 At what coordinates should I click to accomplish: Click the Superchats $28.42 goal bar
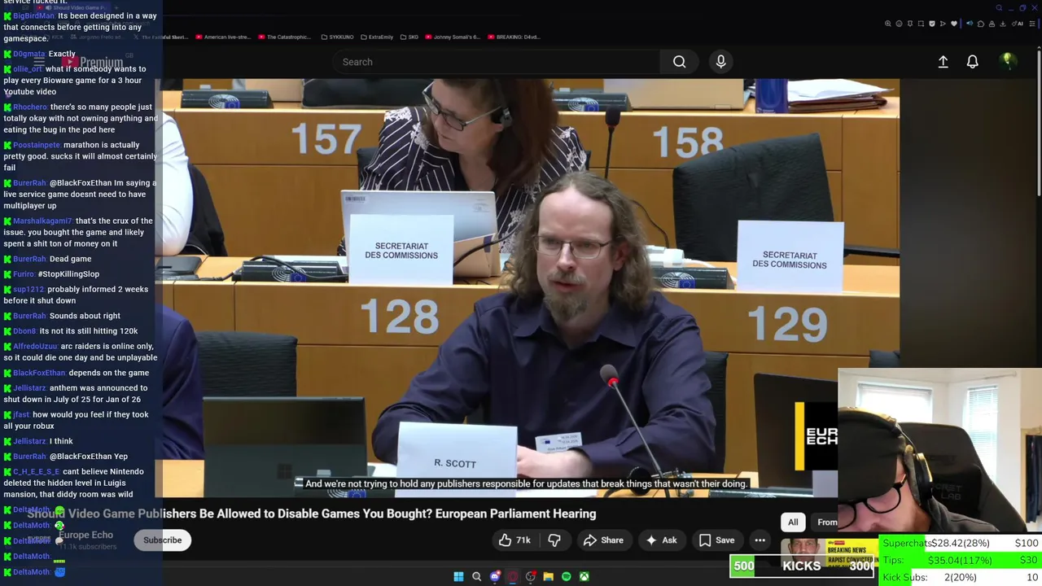(x=961, y=543)
